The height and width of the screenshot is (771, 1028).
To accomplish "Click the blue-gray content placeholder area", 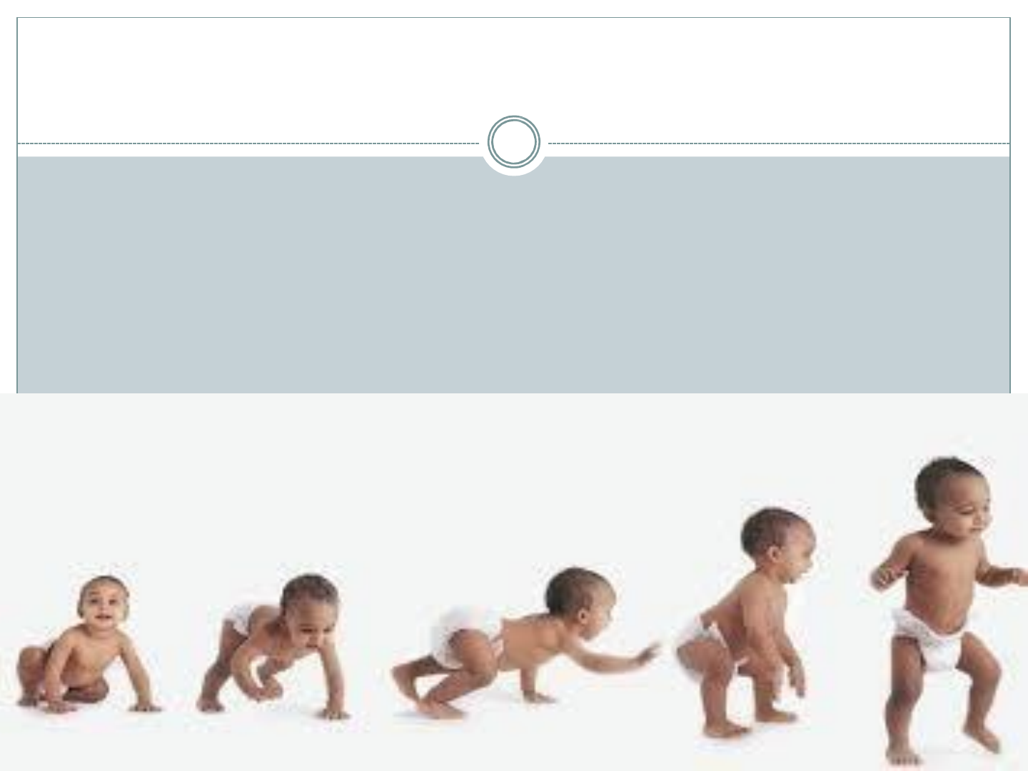I will 514,275.
